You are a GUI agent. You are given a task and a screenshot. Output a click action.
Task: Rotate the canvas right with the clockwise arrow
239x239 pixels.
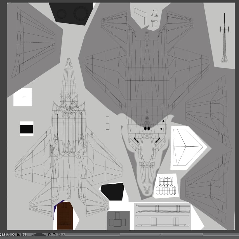54,234
